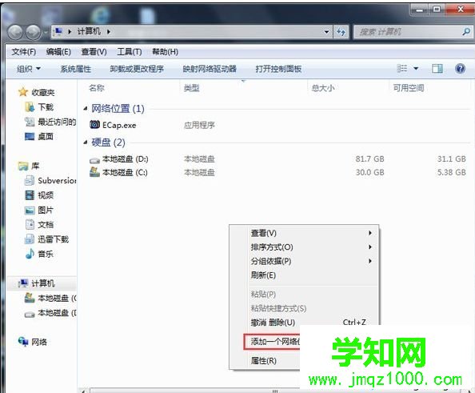Screen dimensions: 475x393
Task: Click the 总大小 column header
Action: [323, 88]
